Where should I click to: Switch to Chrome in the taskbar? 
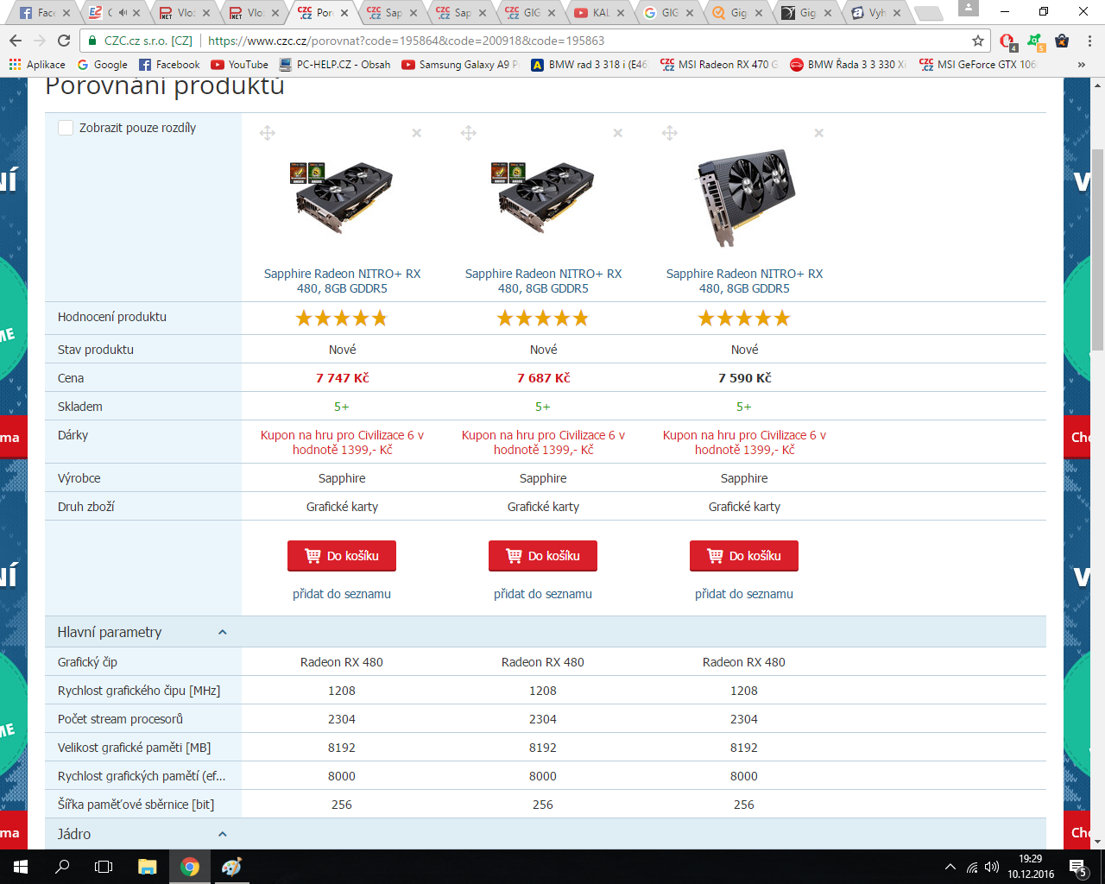[189, 867]
